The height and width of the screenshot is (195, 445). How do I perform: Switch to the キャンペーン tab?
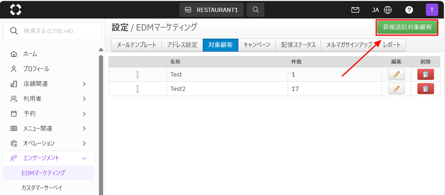[x=256, y=45]
